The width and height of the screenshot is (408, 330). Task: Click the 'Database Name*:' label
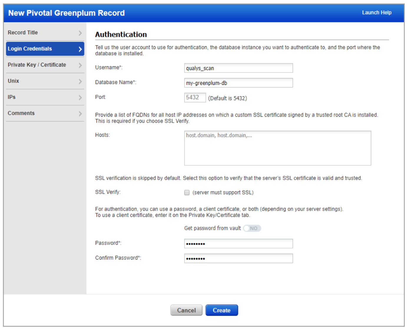(116, 82)
